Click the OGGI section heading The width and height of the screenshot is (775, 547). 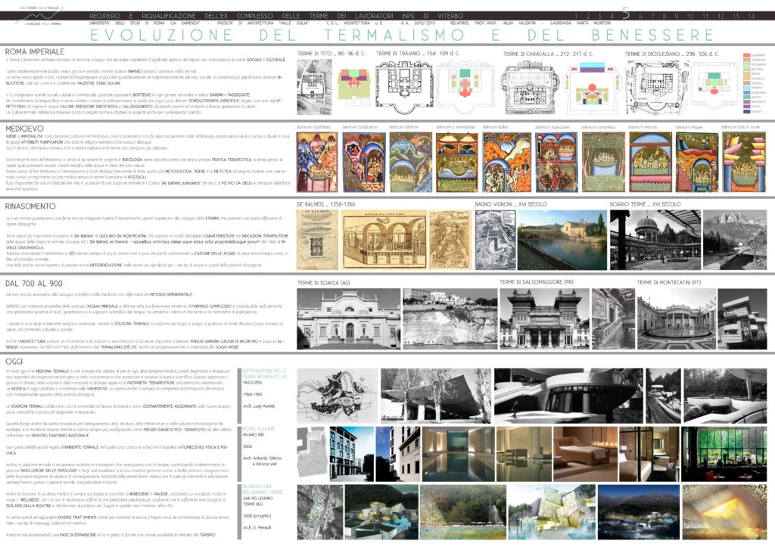[x=14, y=361]
